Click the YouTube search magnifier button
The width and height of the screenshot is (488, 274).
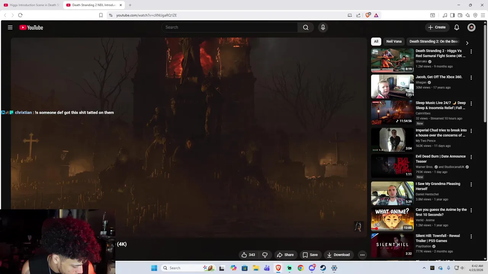(x=306, y=27)
